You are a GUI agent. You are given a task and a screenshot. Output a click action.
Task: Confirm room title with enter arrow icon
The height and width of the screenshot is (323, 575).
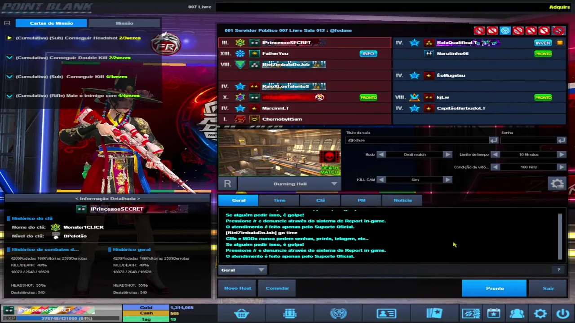click(x=493, y=140)
